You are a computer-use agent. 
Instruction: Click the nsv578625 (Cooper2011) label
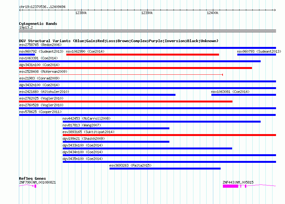click(x=40, y=112)
